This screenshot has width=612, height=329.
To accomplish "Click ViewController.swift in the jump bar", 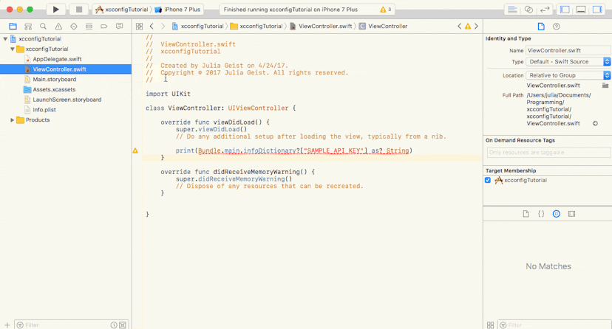I will point(321,26).
